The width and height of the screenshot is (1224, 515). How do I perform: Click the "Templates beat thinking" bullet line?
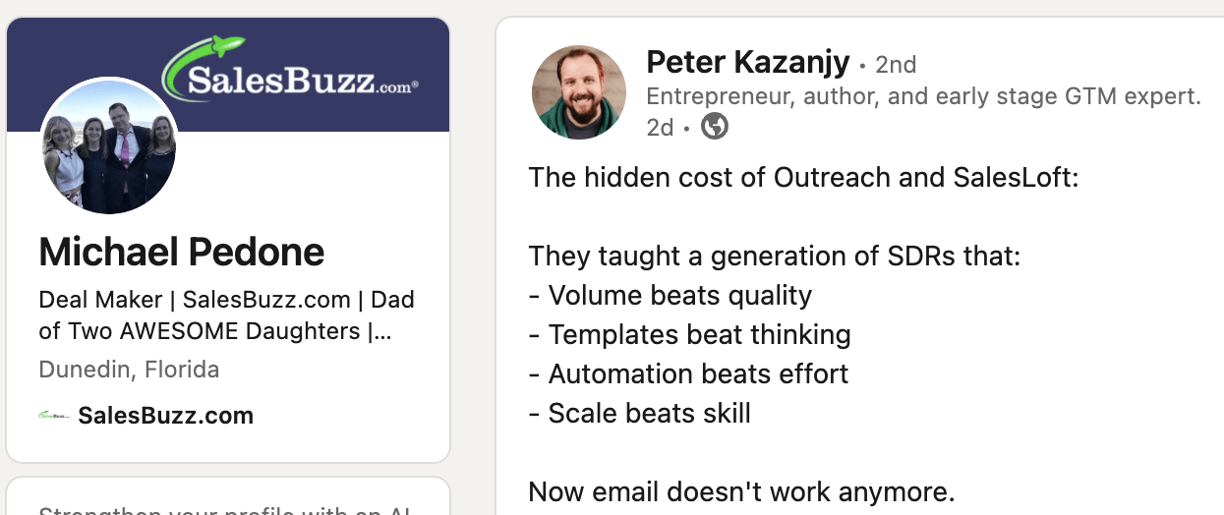point(689,335)
